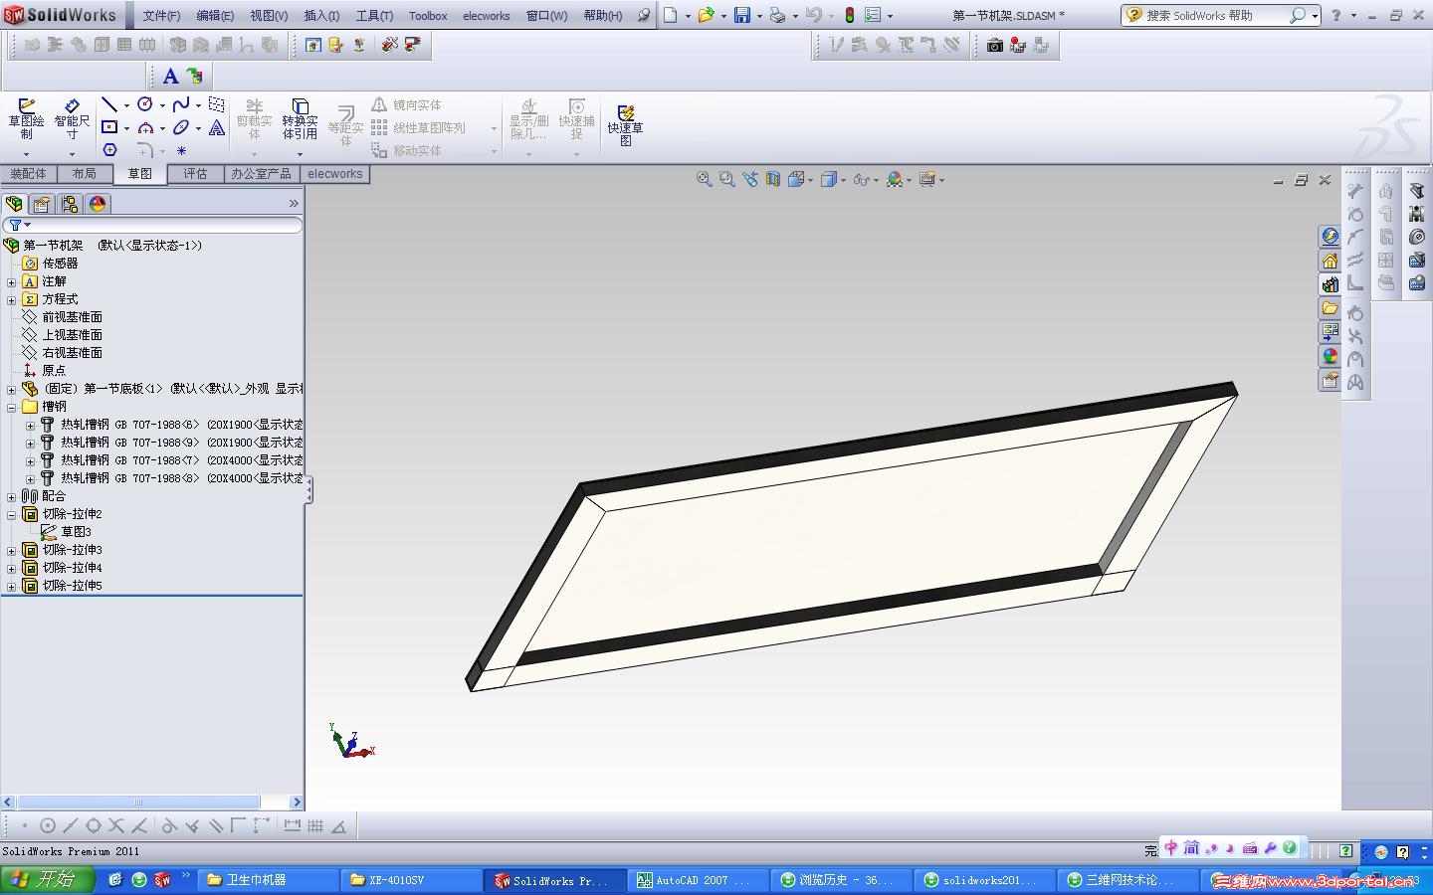Open AutoCAD 2007 from the taskbar

pyautogui.click(x=701, y=880)
